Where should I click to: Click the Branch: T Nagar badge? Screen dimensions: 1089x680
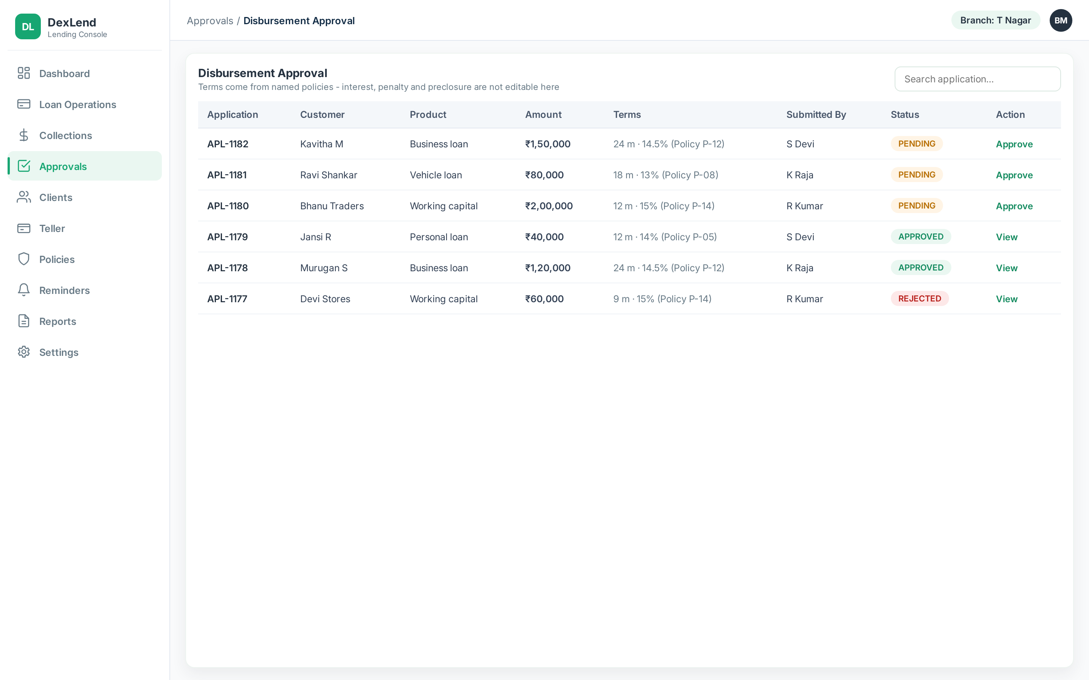click(x=995, y=20)
